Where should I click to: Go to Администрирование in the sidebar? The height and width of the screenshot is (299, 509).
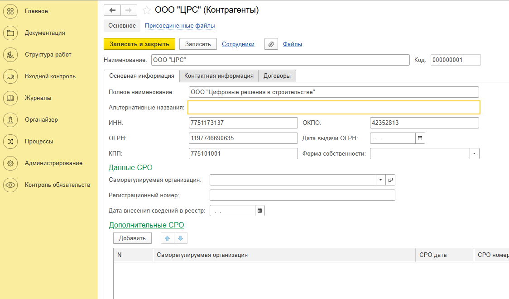[x=53, y=163]
